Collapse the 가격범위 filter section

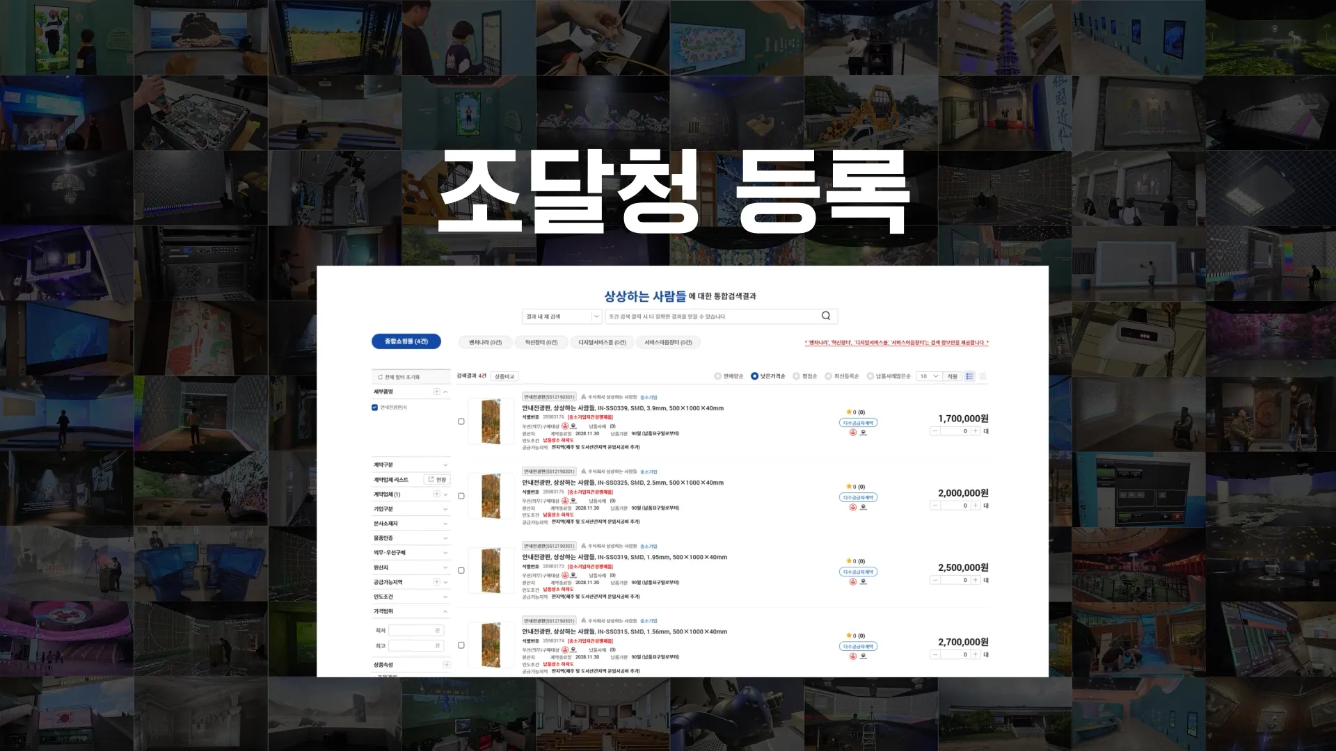(x=411, y=611)
